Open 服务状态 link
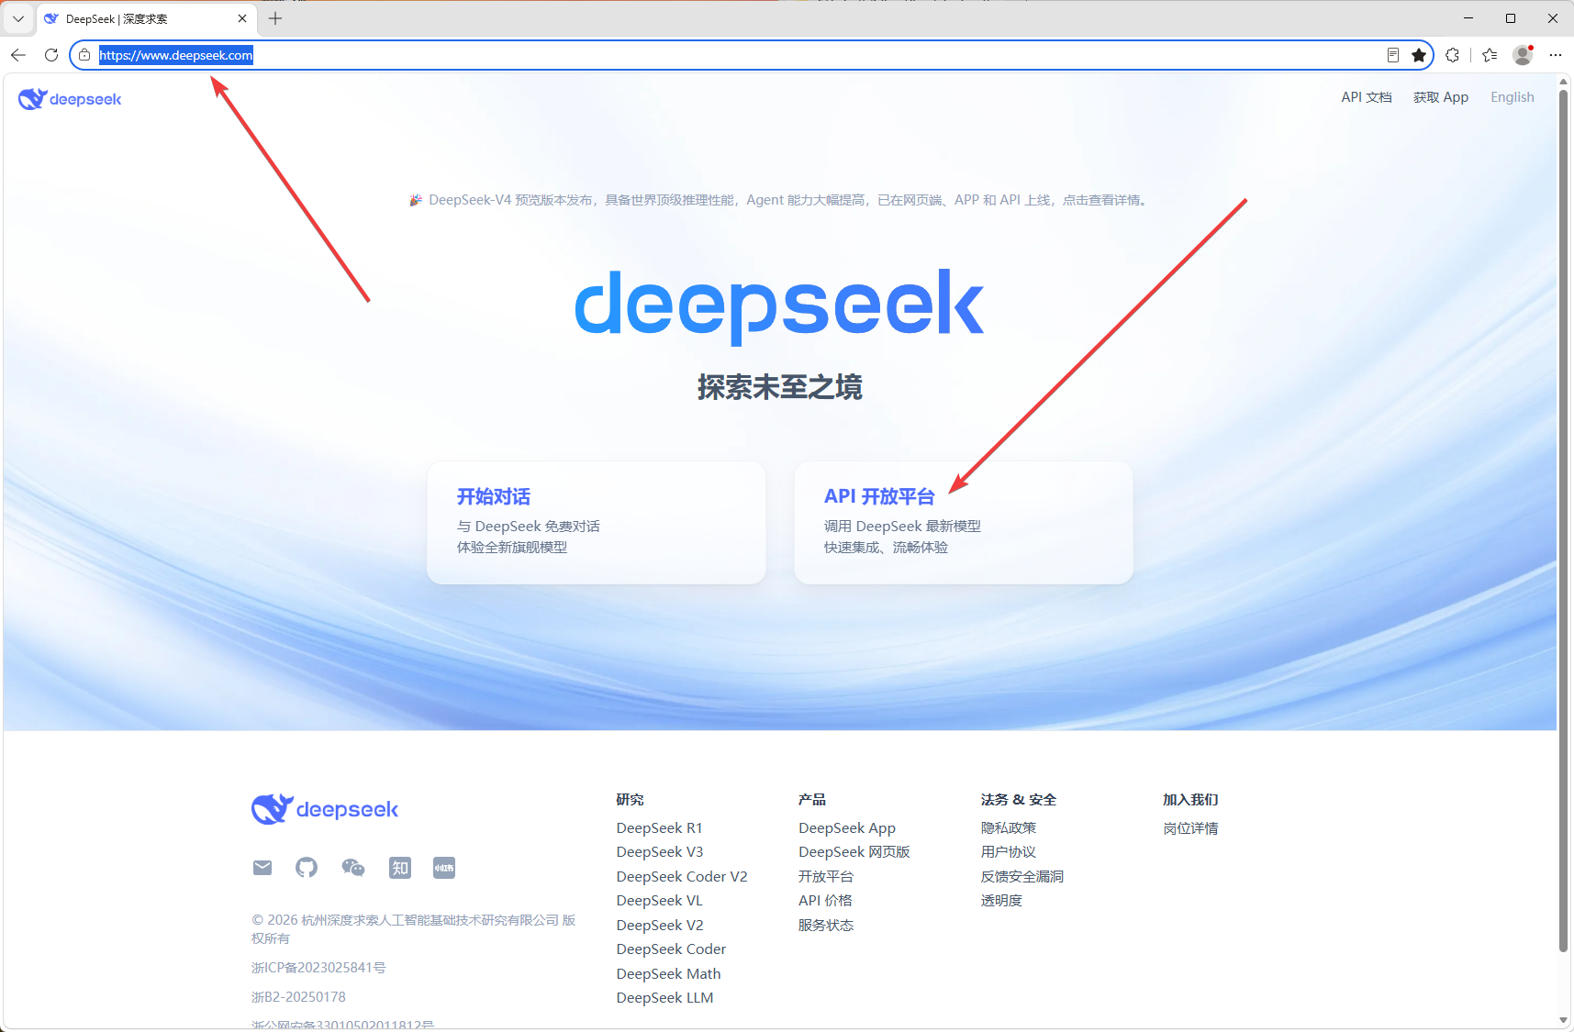The width and height of the screenshot is (1574, 1032). [x=826, y=926]
